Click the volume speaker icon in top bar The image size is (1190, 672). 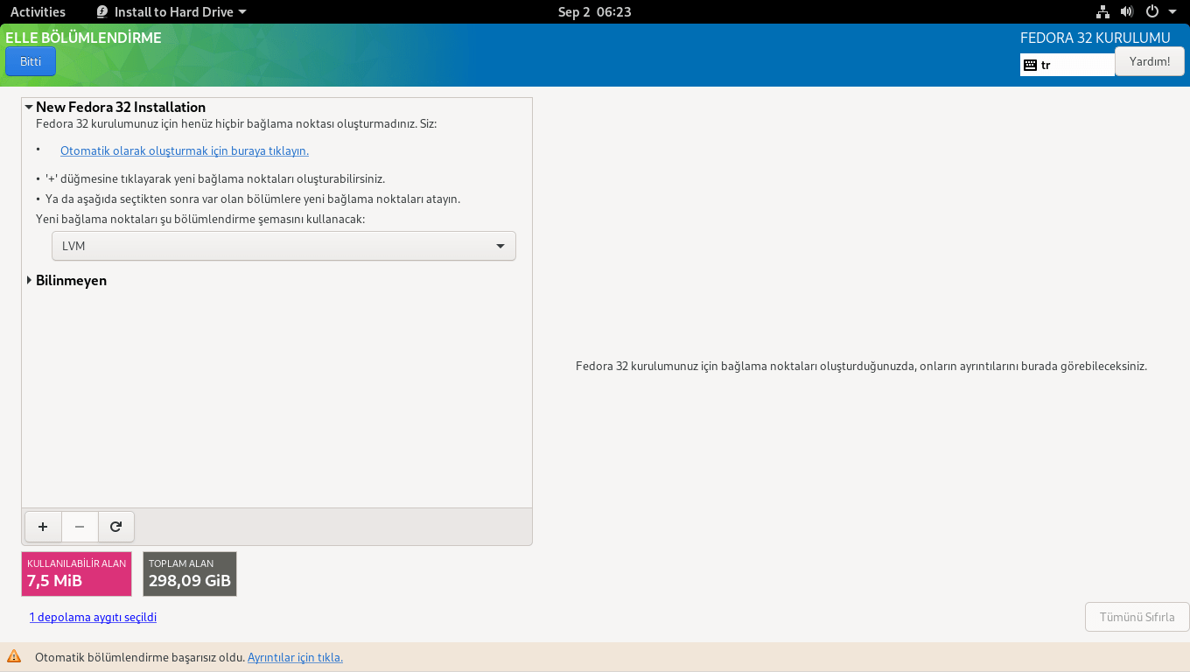1127,12
